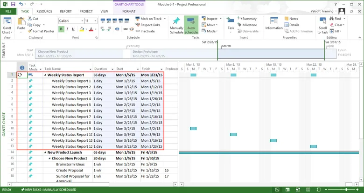
Task: Open task Notes
Action: point(291,19)
